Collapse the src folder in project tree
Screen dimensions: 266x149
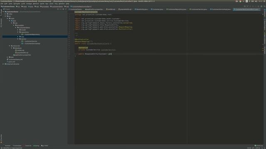pos(5,16)
